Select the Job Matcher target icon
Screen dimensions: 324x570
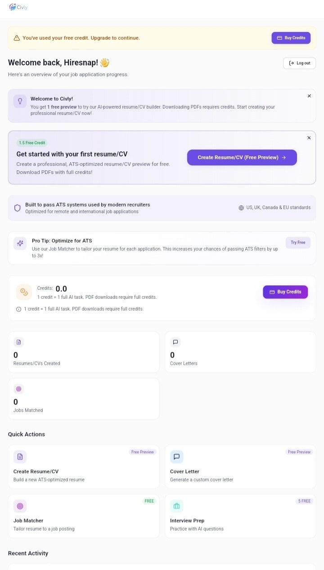pos(20,506)
